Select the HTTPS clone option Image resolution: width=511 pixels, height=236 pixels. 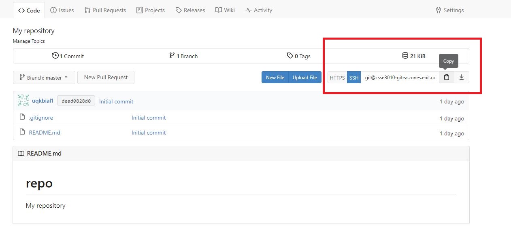pos(337,78)
